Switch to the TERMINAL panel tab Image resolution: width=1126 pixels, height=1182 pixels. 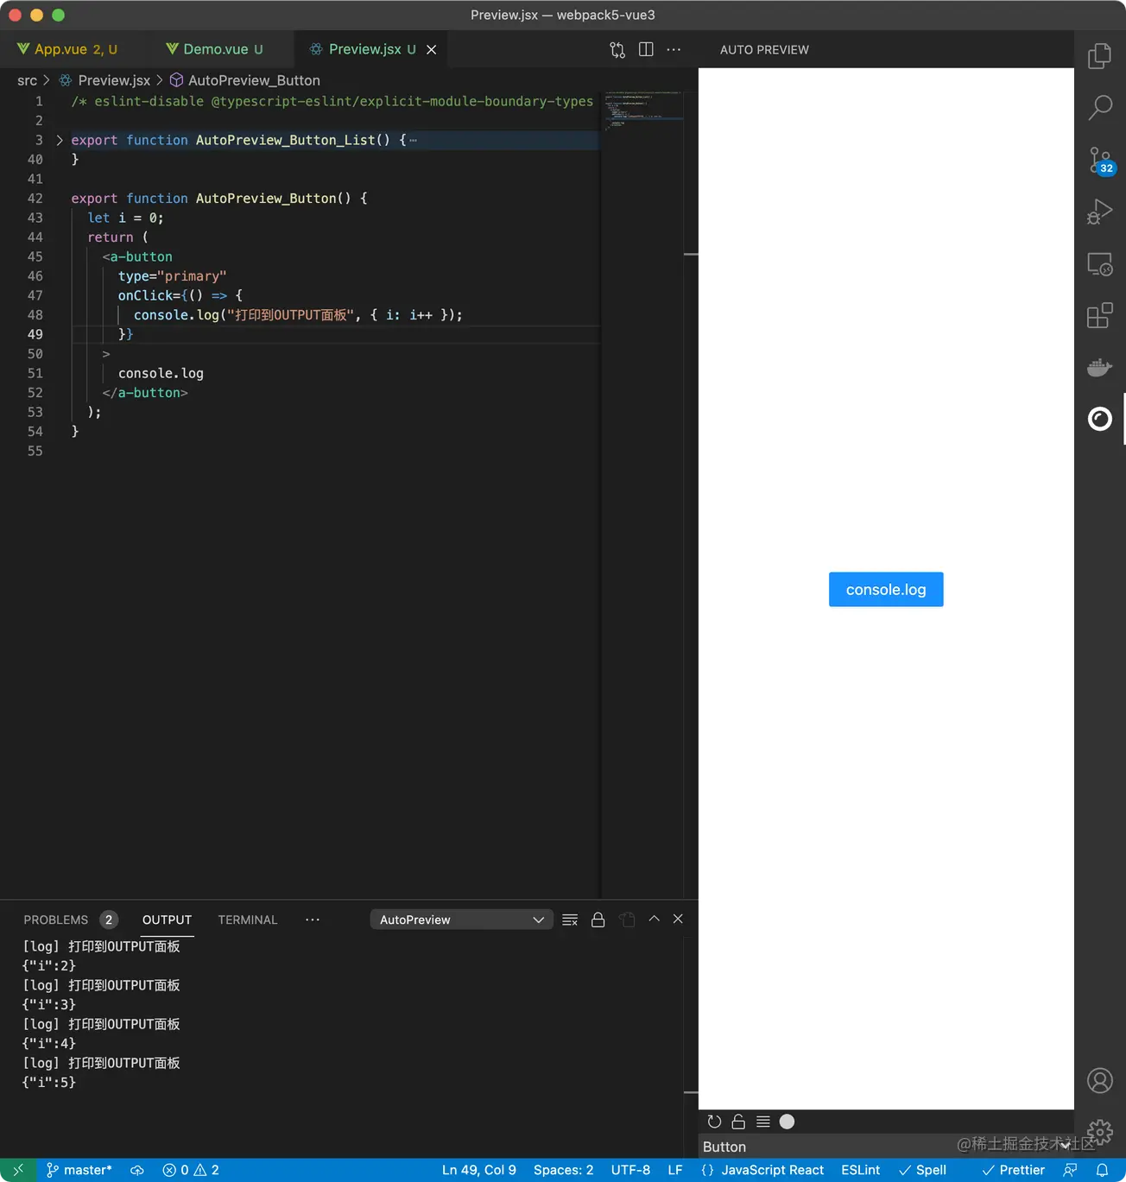click(x=248, y=920)
